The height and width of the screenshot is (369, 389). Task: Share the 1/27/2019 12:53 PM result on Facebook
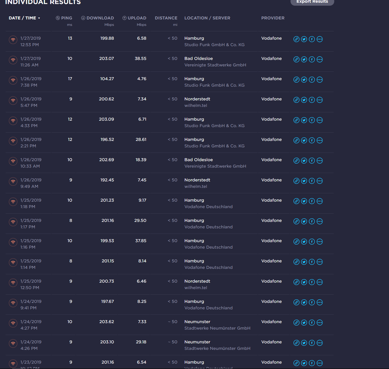(312, 39)
